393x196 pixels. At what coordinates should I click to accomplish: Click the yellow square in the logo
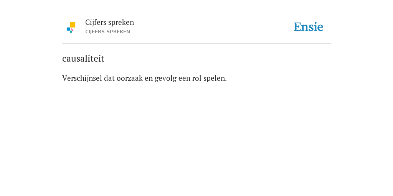[x=73, y=25]
